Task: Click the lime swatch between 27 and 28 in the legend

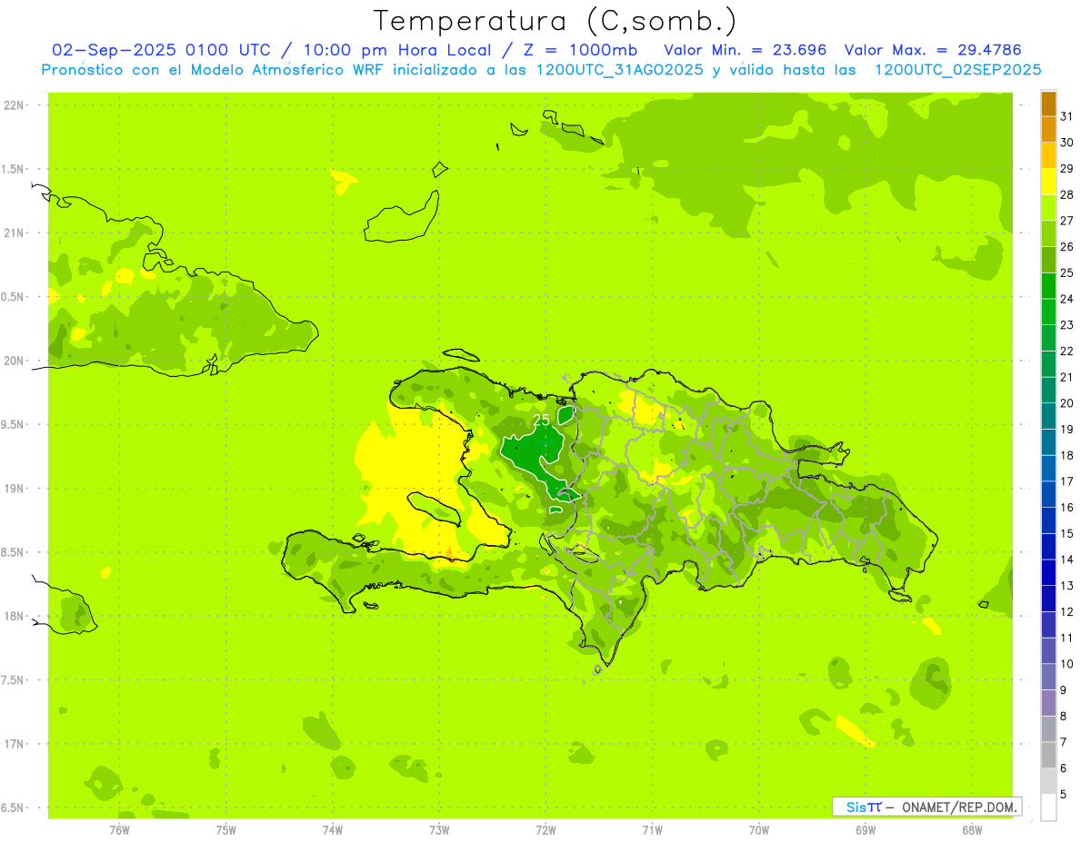Action: [x=1048, y=208]
